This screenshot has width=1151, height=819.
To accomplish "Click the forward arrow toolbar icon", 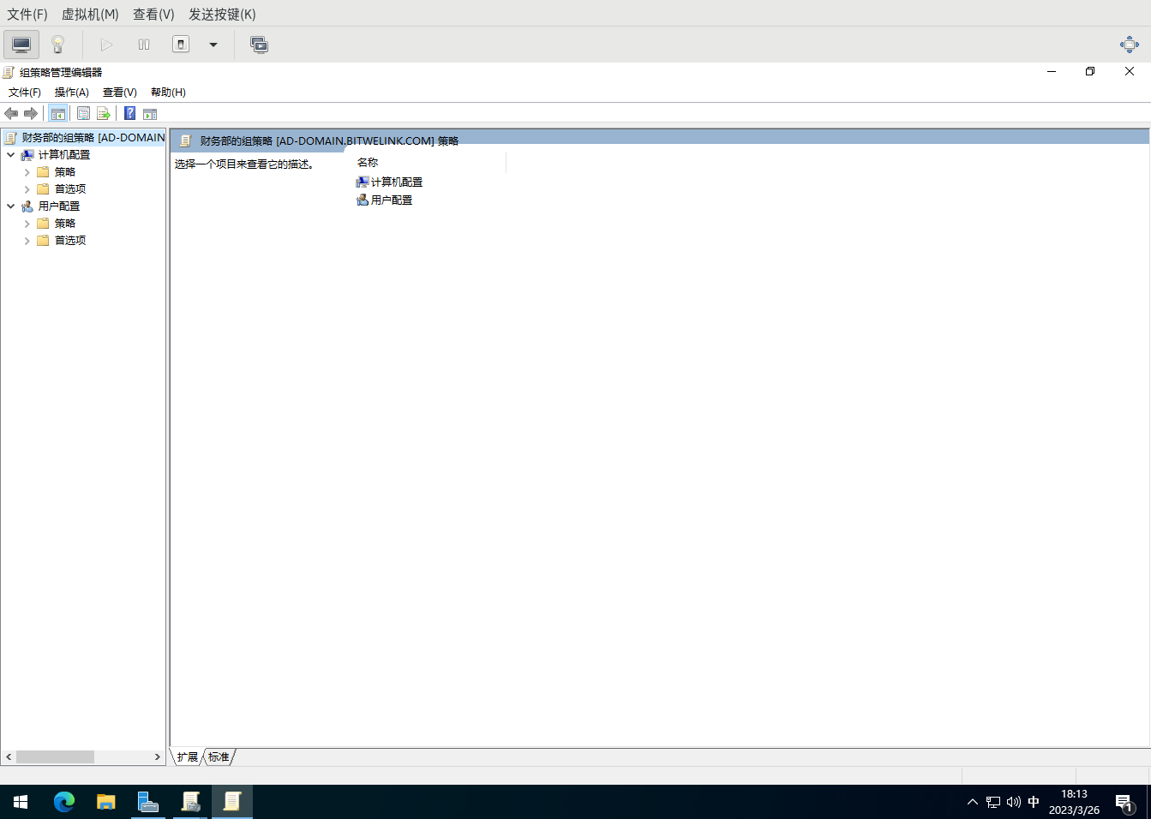I will point(31,114).
